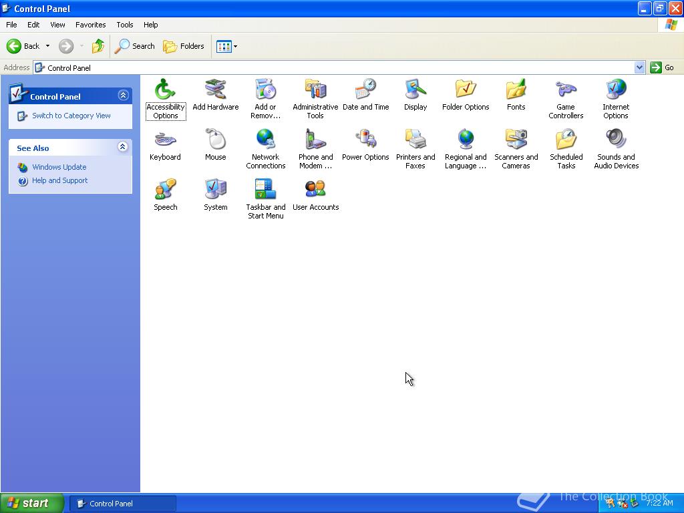684x513 pixels.
Task: Click the Up folder toolbar icon
Action: [98, 46]
